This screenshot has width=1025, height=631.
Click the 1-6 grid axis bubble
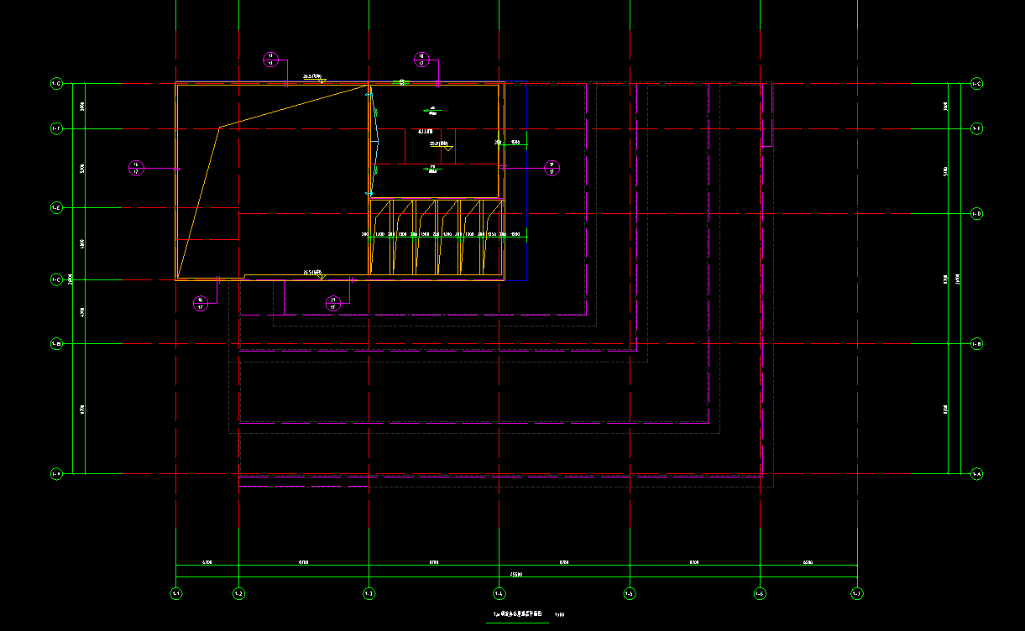coord(760,593)
